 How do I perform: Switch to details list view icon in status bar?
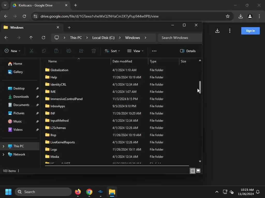pos(193,171)
